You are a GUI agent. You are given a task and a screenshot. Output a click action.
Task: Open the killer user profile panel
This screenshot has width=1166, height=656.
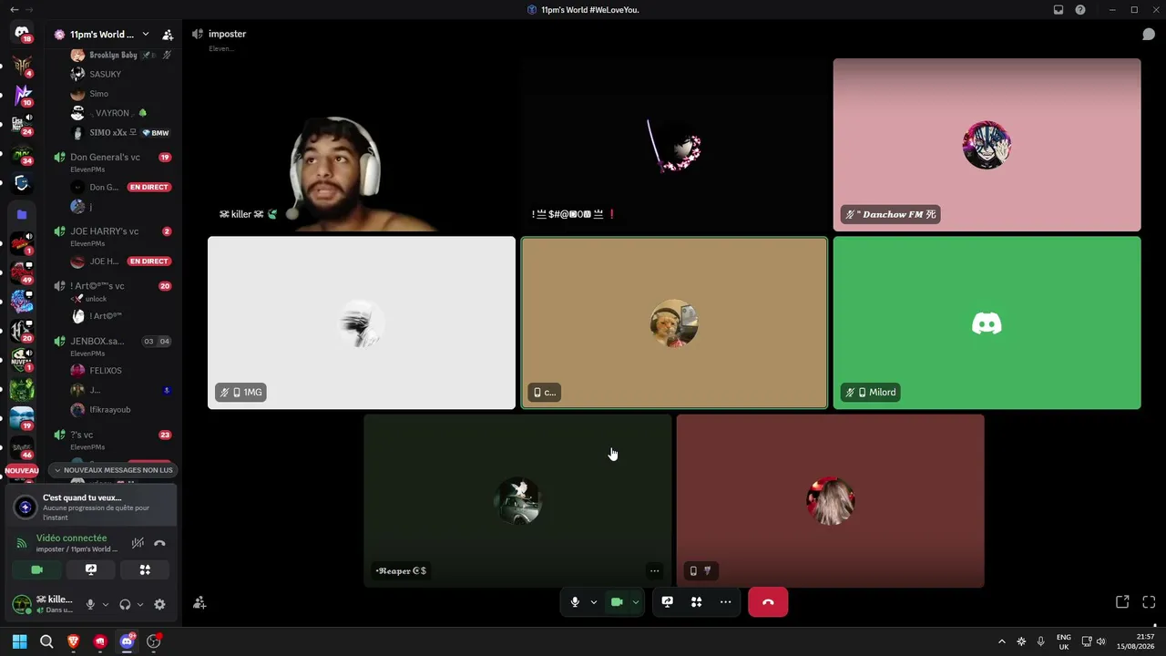pyautogui.click(x=43, y=604)
